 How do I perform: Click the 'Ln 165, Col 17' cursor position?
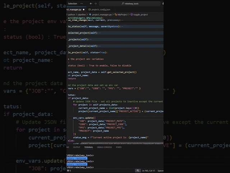[x=148, y=170]
